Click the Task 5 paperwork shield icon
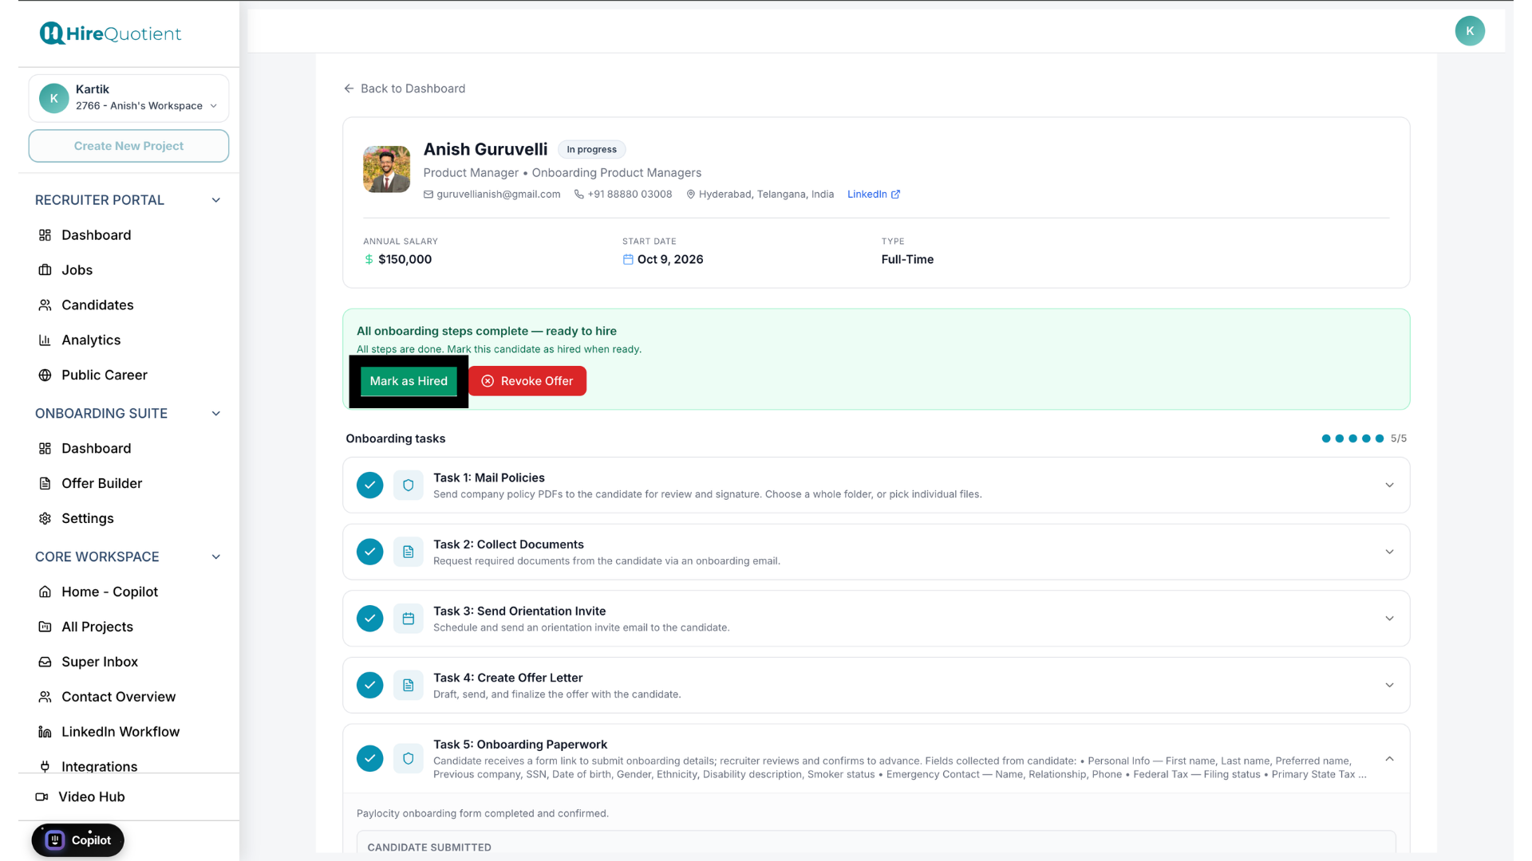 pos(408,759)
